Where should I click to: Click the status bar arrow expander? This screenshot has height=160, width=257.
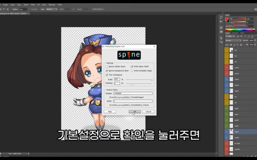[29, 154]
